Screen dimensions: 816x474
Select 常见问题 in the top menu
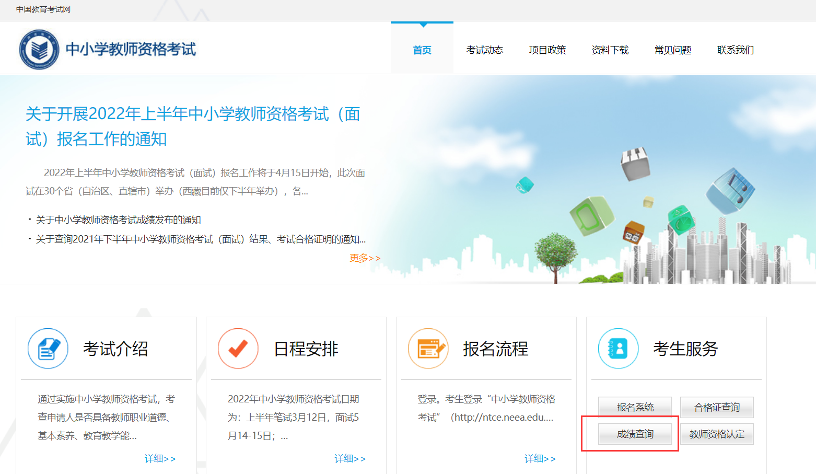(673, 50)
